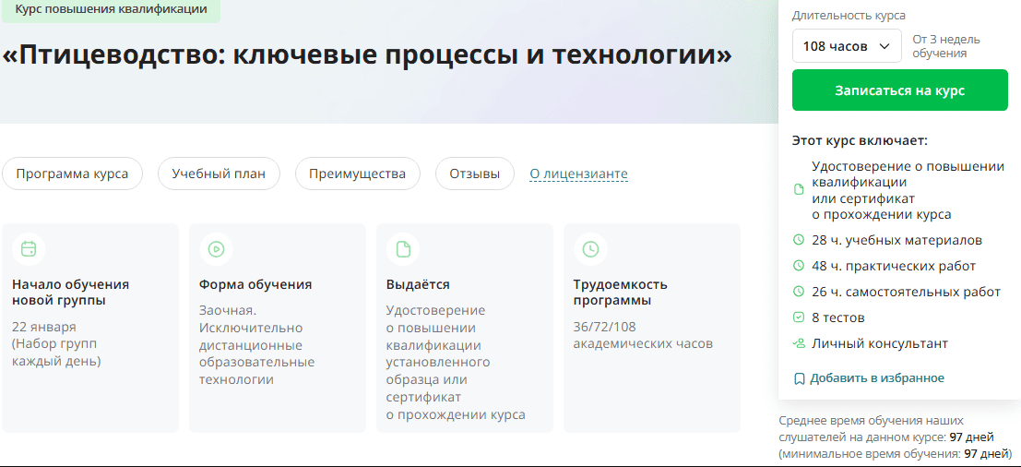
Task: Click the person icon beside Личный консультант
Action: click(800, 343)
